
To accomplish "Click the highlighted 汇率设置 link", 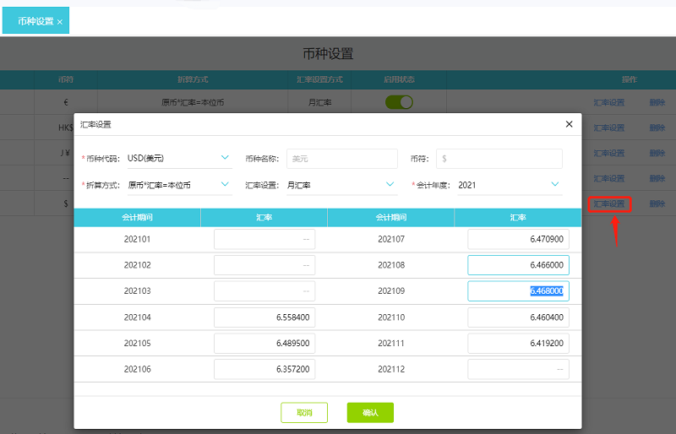I will (609, 203).
